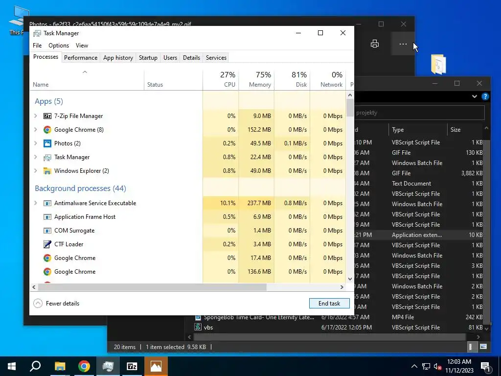Viewport: 501px width, 376px height.
Task: Click Task Manager horizontal scrollbar thumb
Action: (x=152, y=287)
